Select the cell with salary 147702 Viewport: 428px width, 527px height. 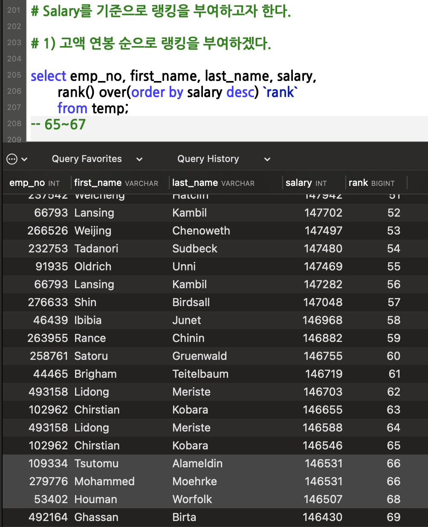tap(323, 213)
